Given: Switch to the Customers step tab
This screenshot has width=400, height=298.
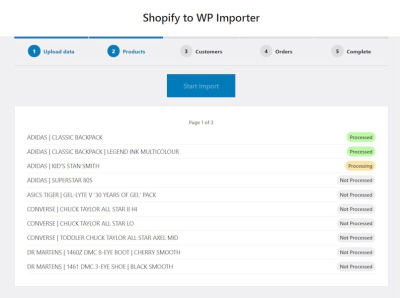Looking at the screenshot, I should coord(208,51).
